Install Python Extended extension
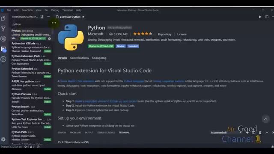Viewport: 274px width, 154px height. pyautogui.click(x=48, y=77)
